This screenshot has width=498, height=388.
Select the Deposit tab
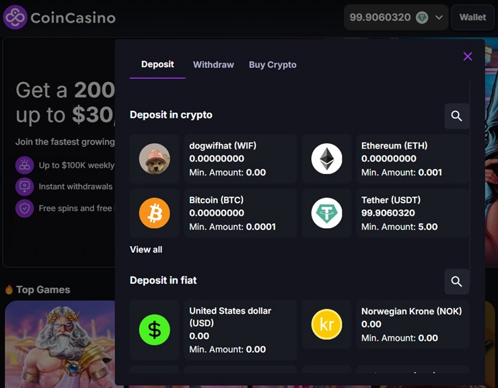(x=157, y=65)
